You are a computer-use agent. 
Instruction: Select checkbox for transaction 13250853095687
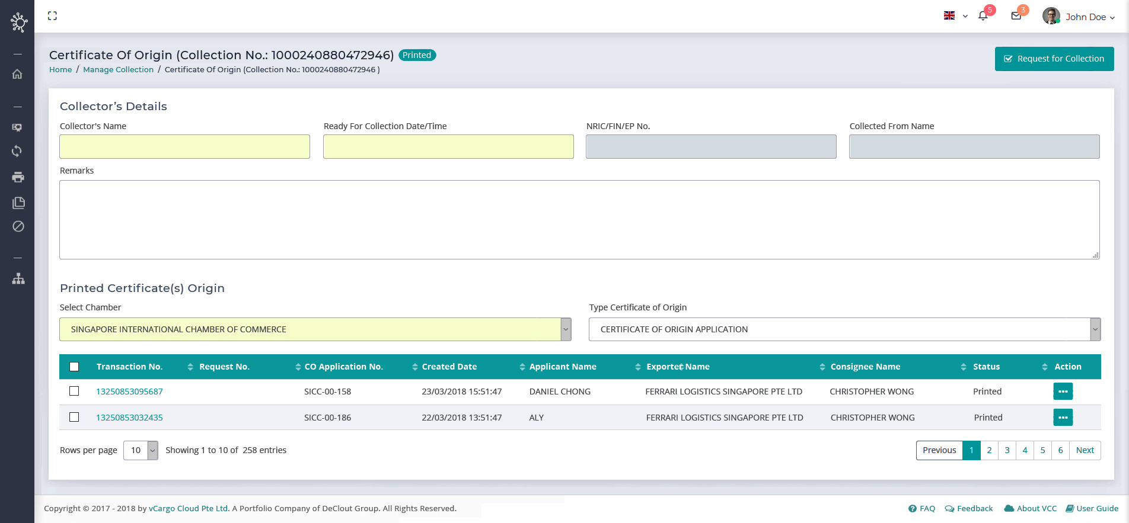(74, 391)
